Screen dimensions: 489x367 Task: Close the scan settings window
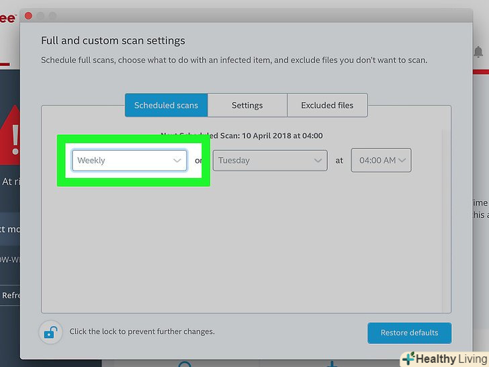tap(28, 15)
